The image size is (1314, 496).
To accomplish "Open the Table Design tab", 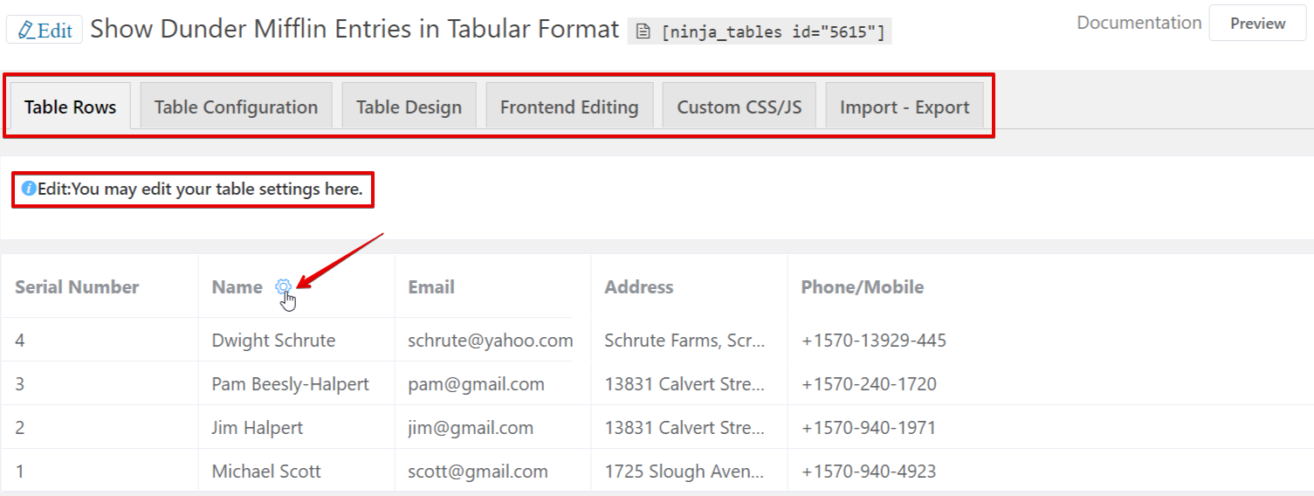I will pyautogui.click(x=409, y=107).
